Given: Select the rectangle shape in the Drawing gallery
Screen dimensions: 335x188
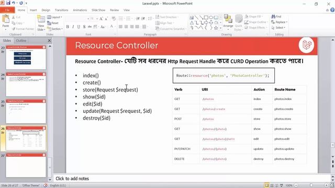Looking at the screenshot, I should click(x=206, y=17).
